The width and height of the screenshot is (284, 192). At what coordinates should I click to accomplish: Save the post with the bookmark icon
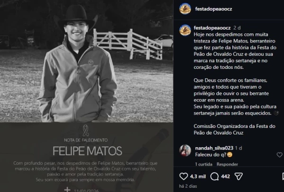tap(283, 176)
